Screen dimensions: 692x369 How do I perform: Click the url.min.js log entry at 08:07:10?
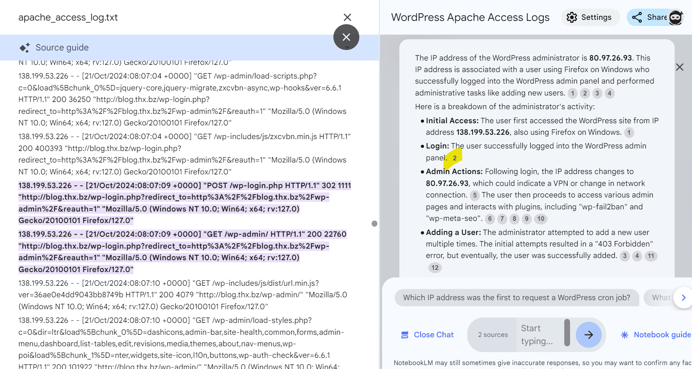click(x=183, y=295)
